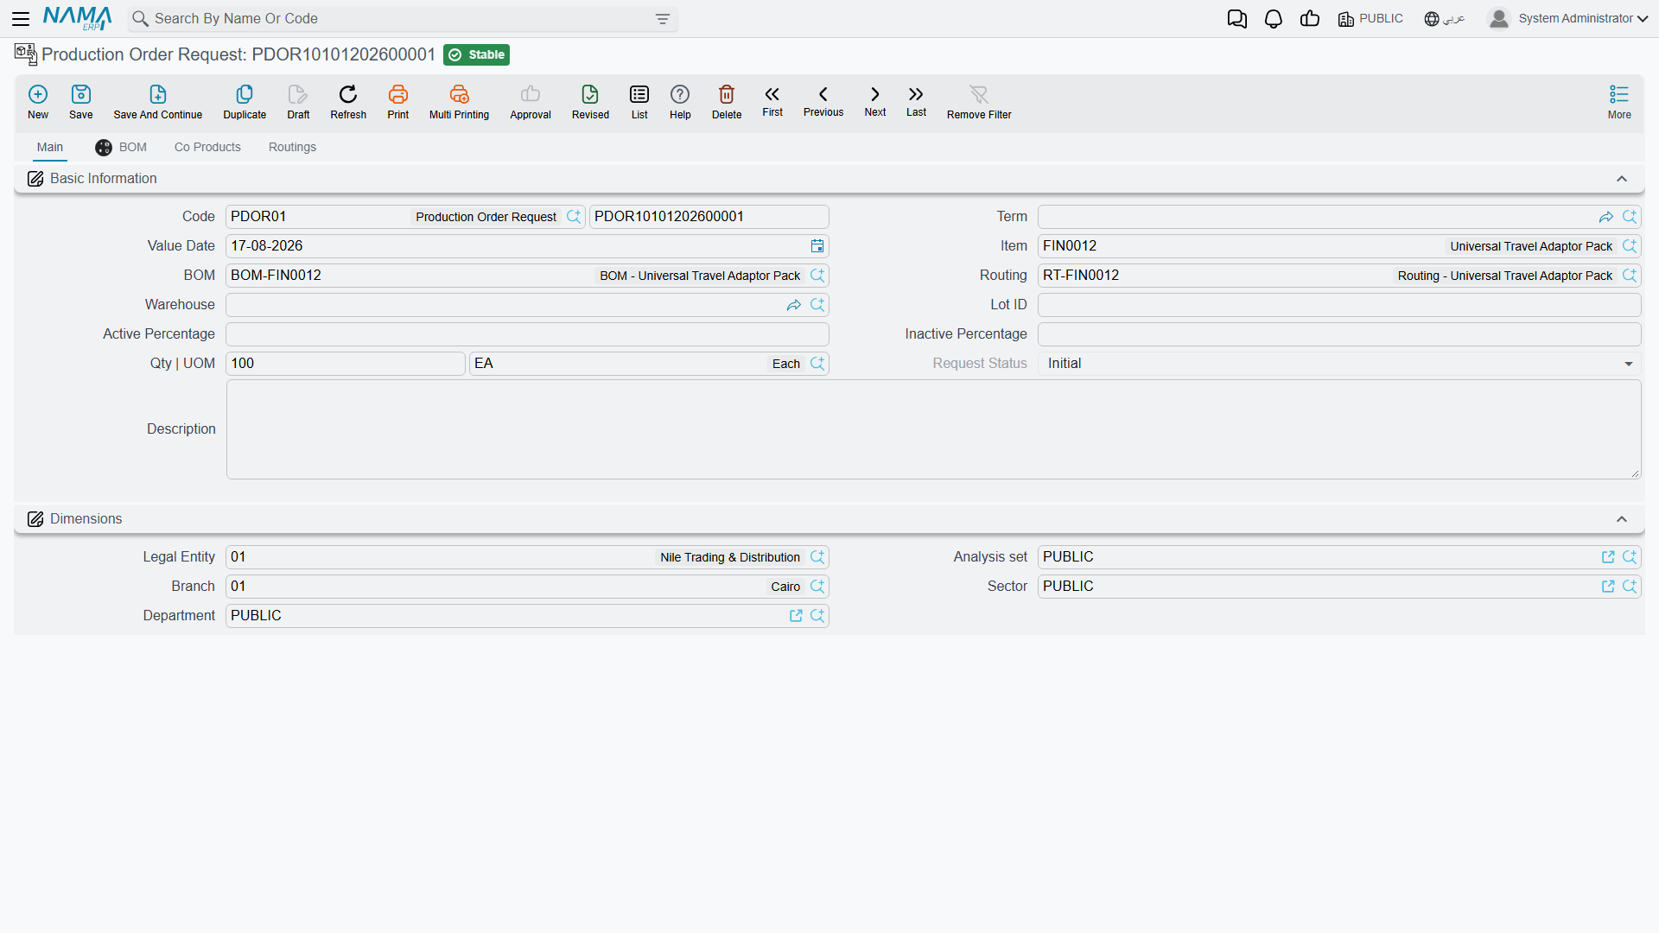Print the document
The image size is (1659, 933).
pyautogui.click(x=398, y=102)
